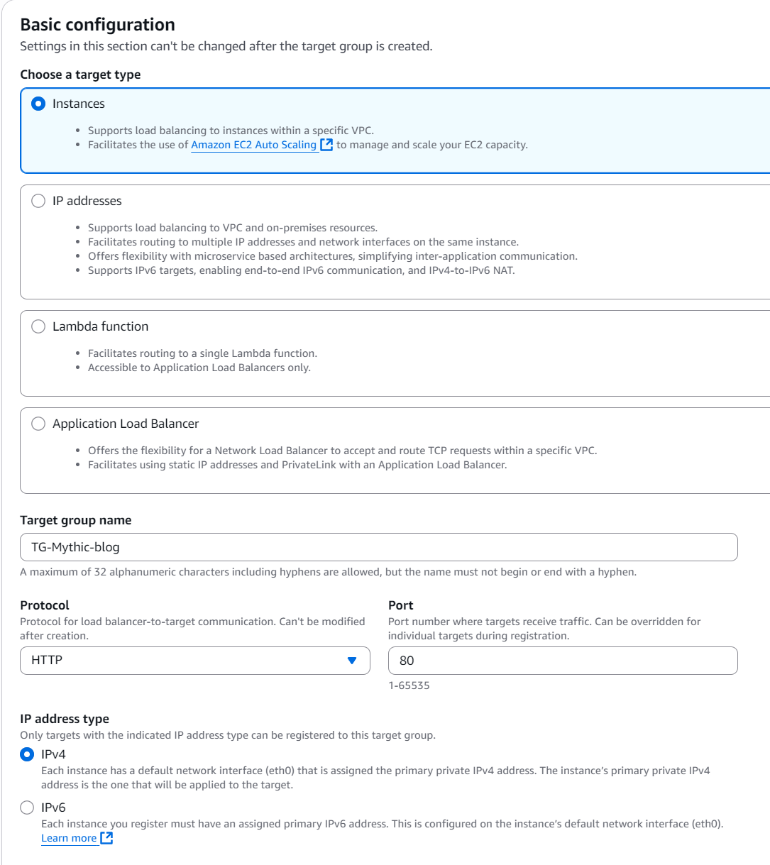This screenshot has width=770, height=865.
Task: Select the Instances radio button
Action: (38, 104)
